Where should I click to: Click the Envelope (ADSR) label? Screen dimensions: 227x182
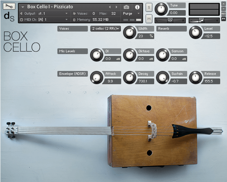(x=72, y=74)
